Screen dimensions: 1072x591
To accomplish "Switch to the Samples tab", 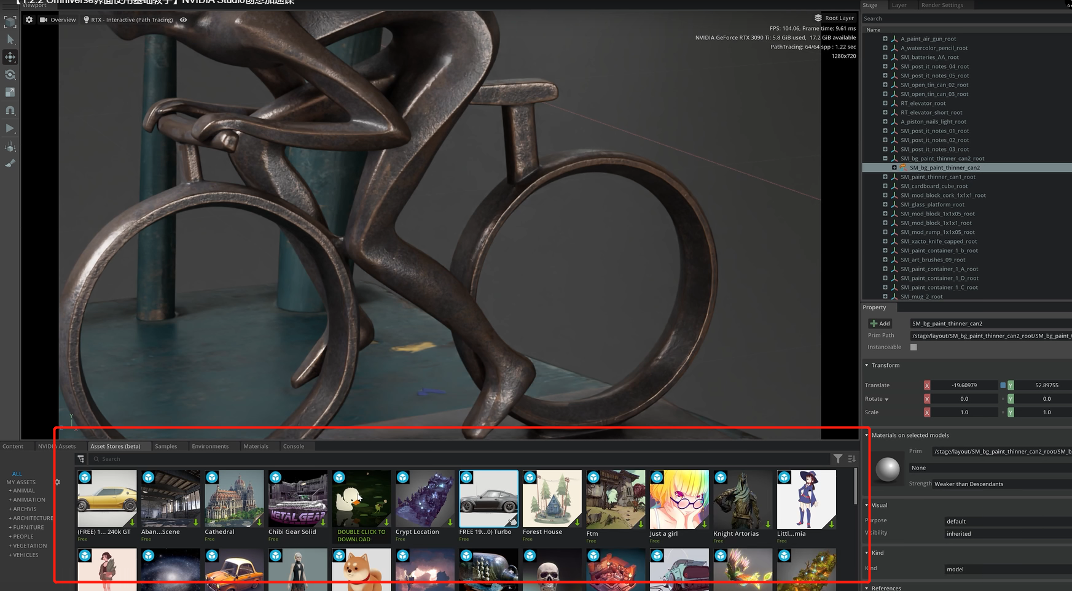I will coord(166,446).
